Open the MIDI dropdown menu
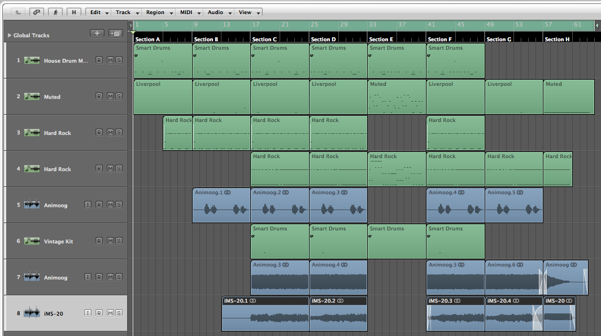 tap(190, 12)
